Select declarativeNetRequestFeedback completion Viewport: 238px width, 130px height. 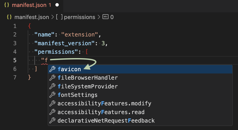tap(106, 120)
